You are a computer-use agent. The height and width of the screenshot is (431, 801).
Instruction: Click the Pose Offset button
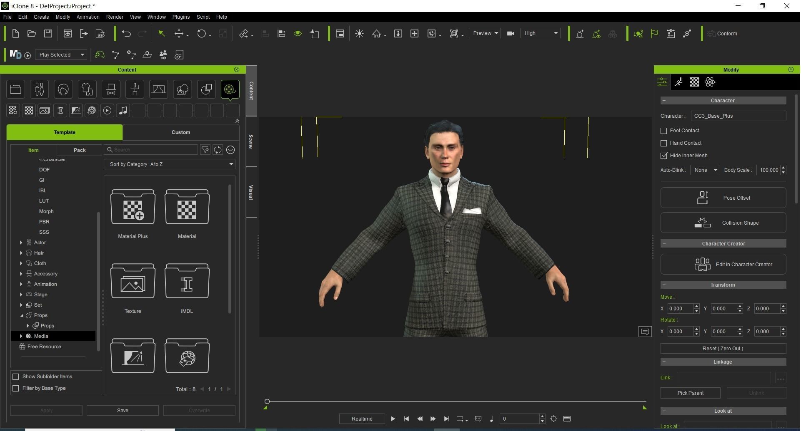coord(723,198)
